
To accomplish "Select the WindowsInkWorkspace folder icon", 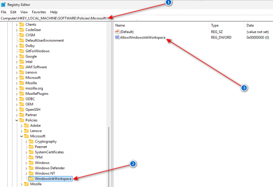I will pos(30,179).
